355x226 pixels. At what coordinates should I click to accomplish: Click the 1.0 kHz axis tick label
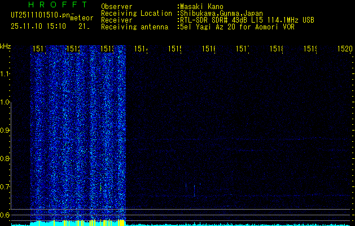5,102
